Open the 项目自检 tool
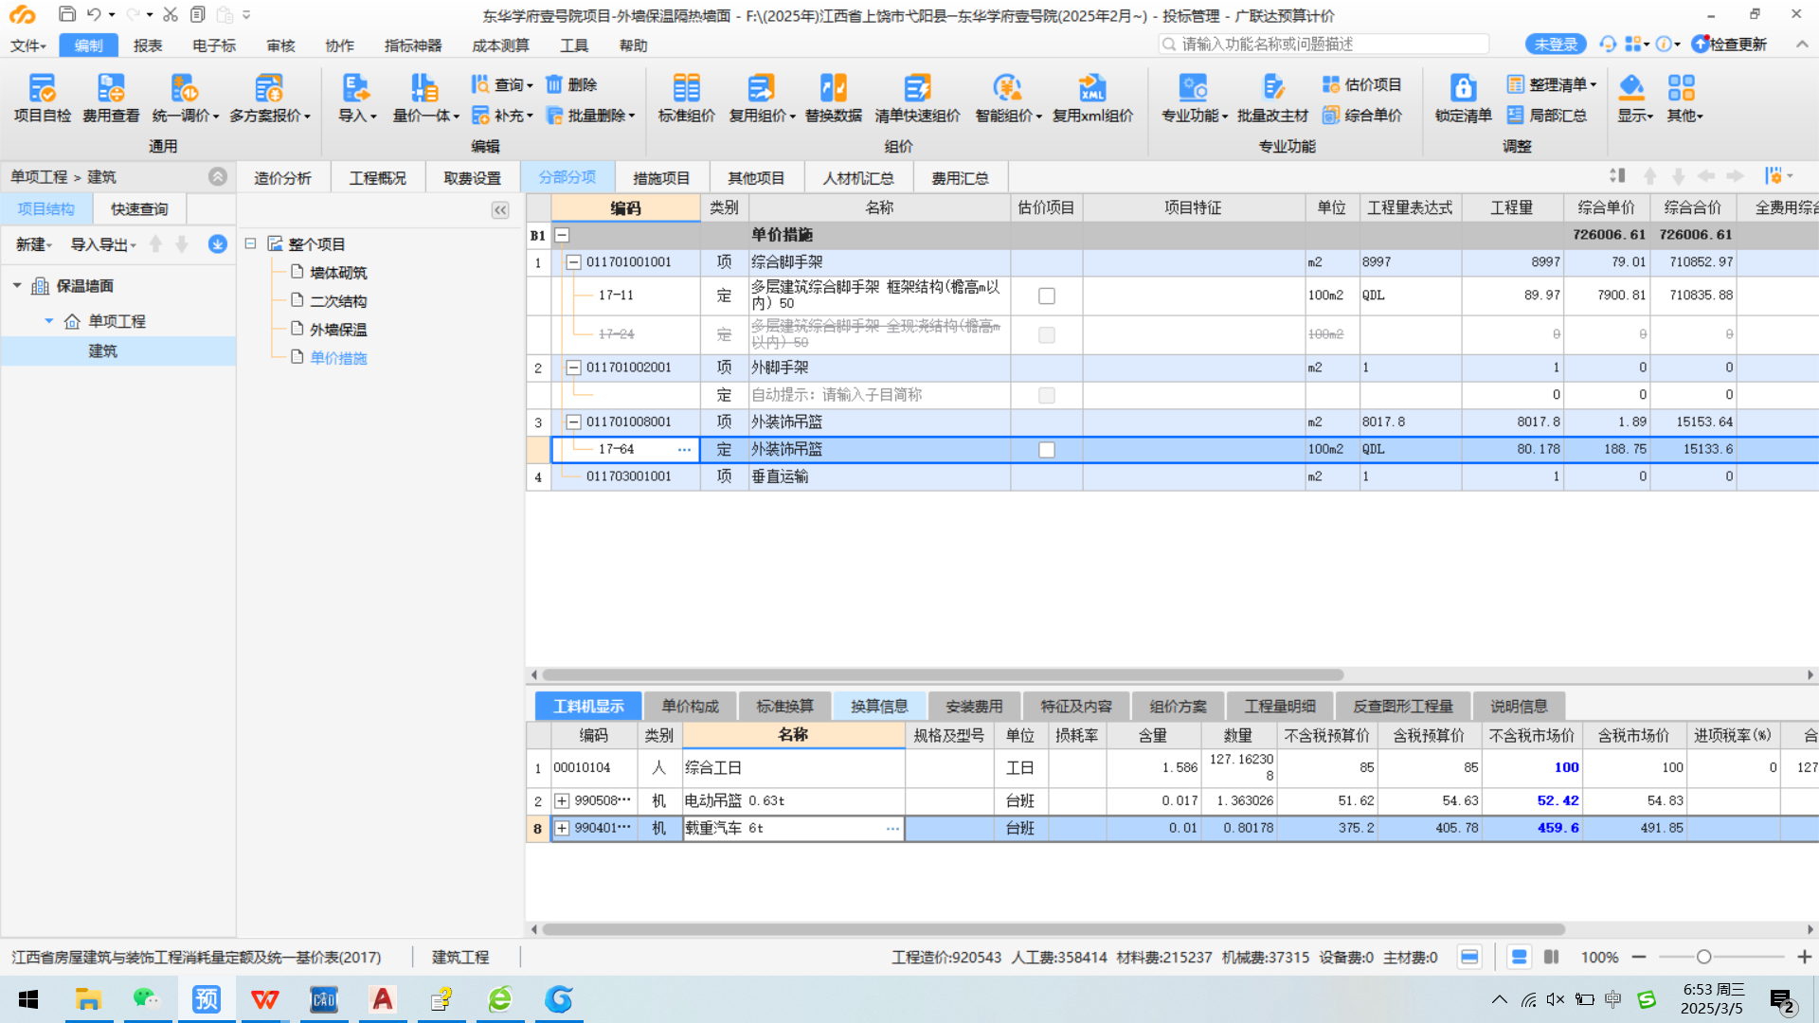The image size is (1819, 1023). [x=43, y=99]
